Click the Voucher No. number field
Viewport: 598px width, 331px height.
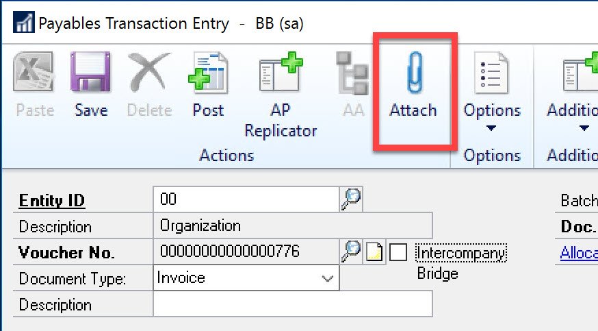click(x=246, y=252)
